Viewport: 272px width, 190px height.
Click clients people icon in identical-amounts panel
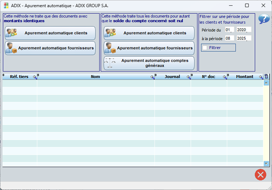click(x=11, y=33)
